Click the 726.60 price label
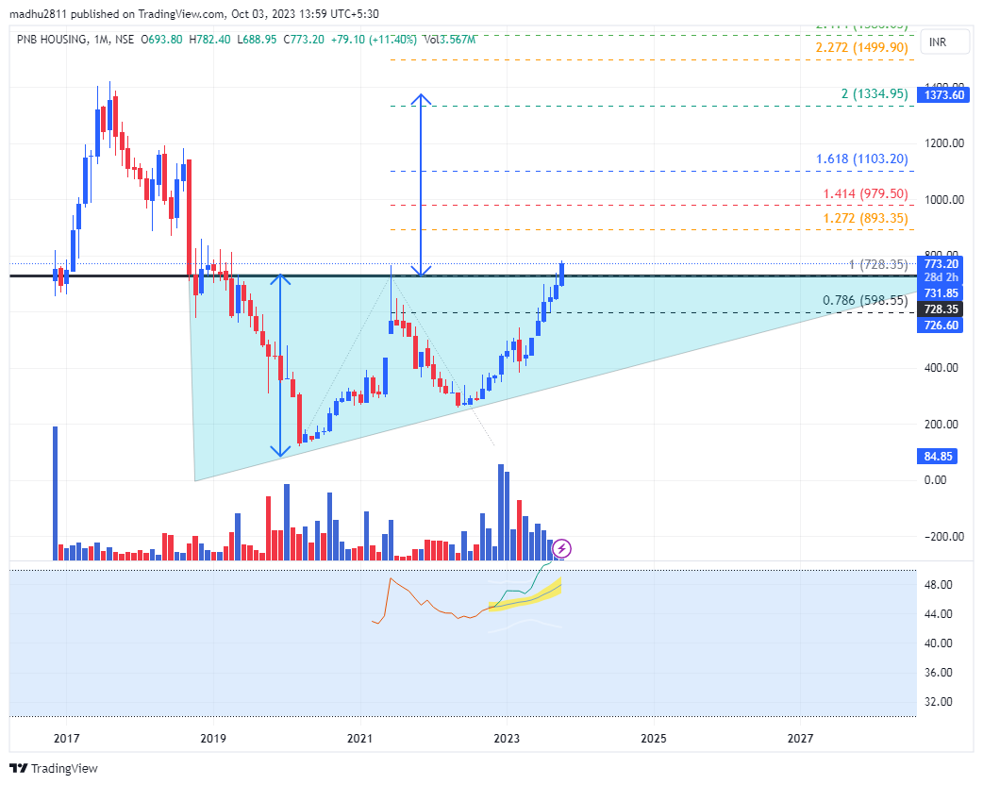The image size is (983, 785). tap(940, 325)
